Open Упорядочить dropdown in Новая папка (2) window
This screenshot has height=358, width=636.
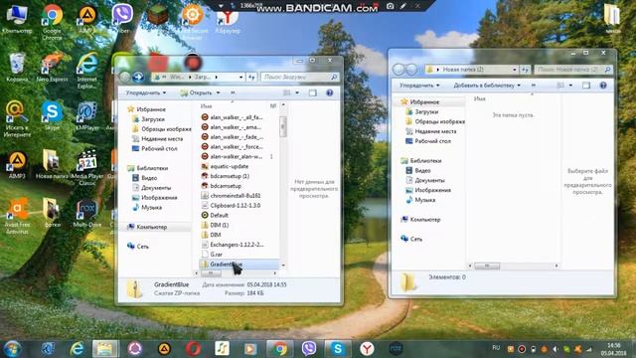coord(419,86)
